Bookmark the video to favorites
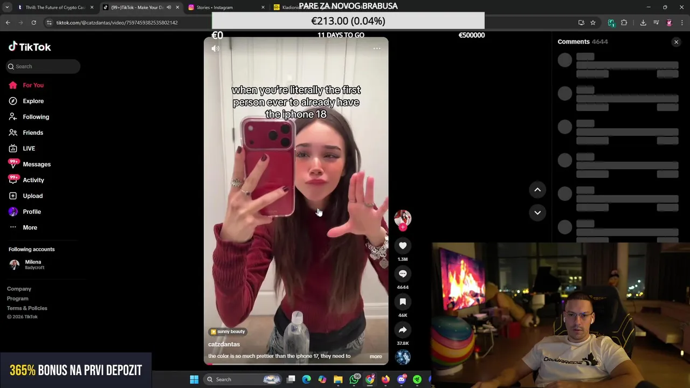The width and height of the screenshot is (690, 388). tap(403, 302)
